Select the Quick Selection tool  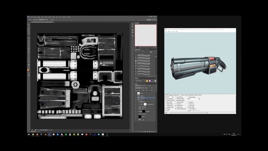28,31
